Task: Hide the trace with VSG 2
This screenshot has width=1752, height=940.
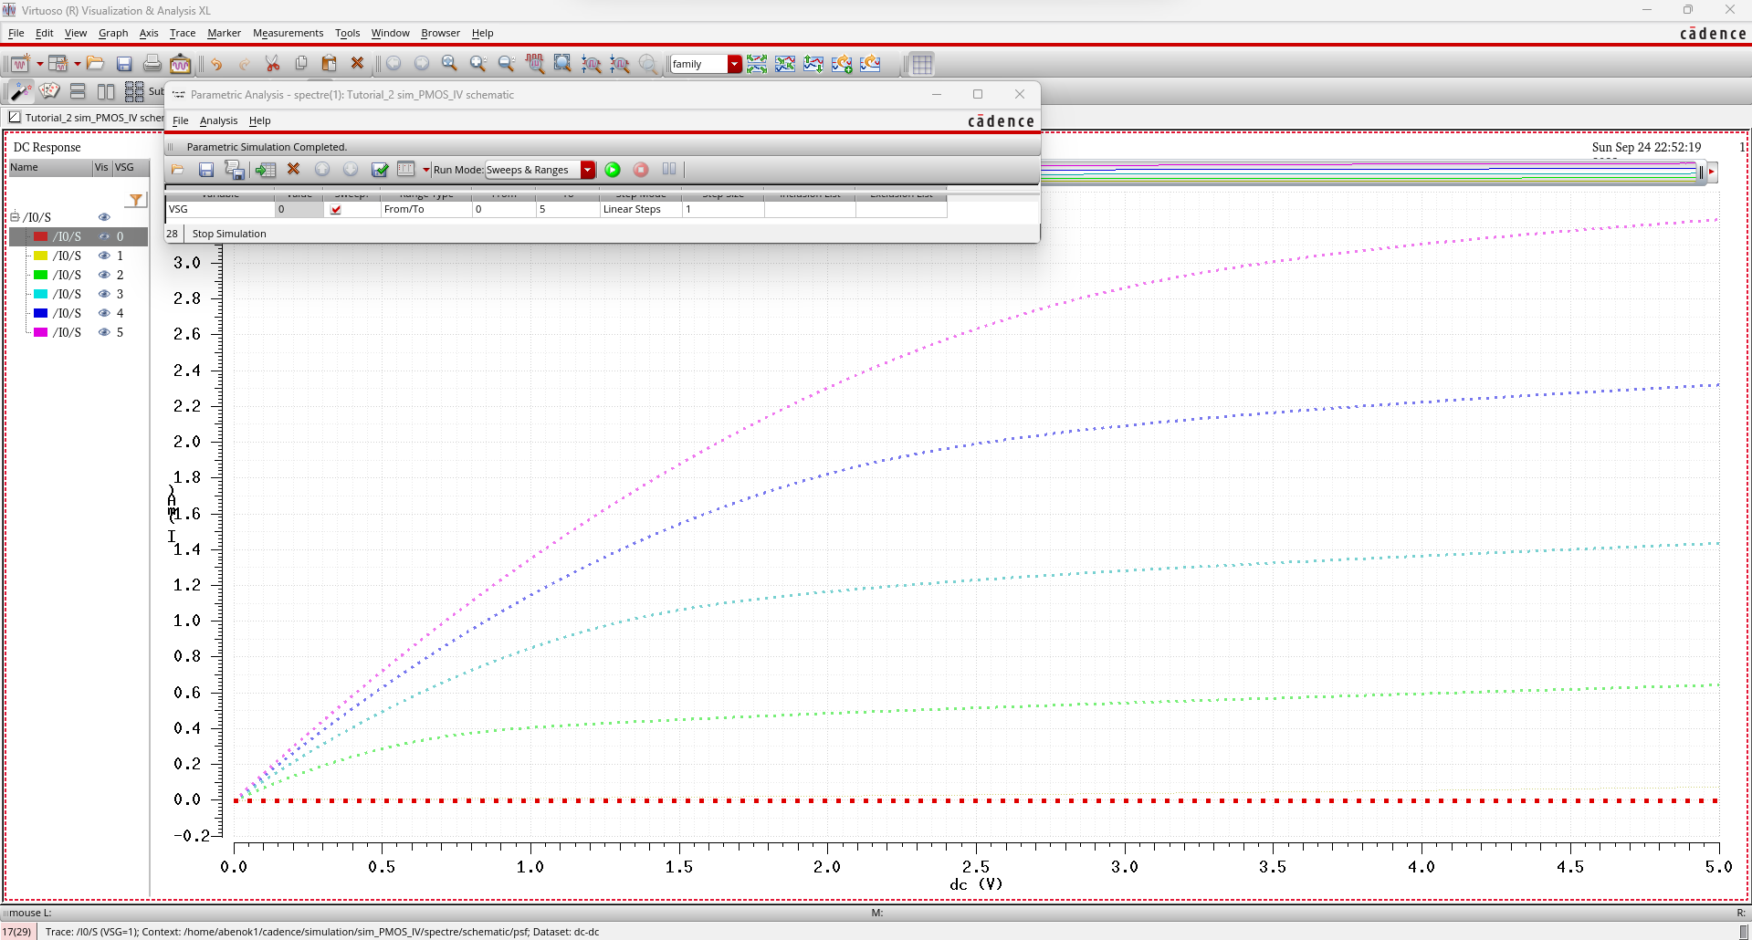Action: pyautogui.click(x=104, y=275)
